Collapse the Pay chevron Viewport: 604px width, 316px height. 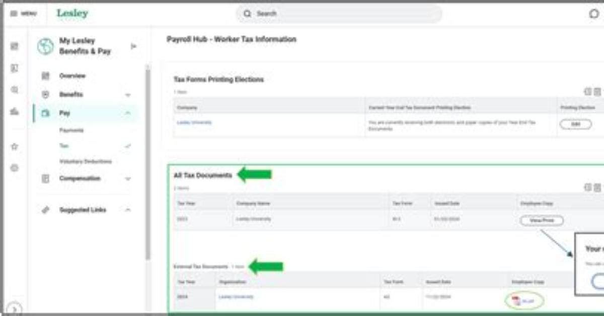(128, 113)
